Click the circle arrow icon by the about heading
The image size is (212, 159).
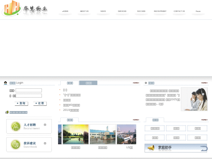click(x=146, y=83)
